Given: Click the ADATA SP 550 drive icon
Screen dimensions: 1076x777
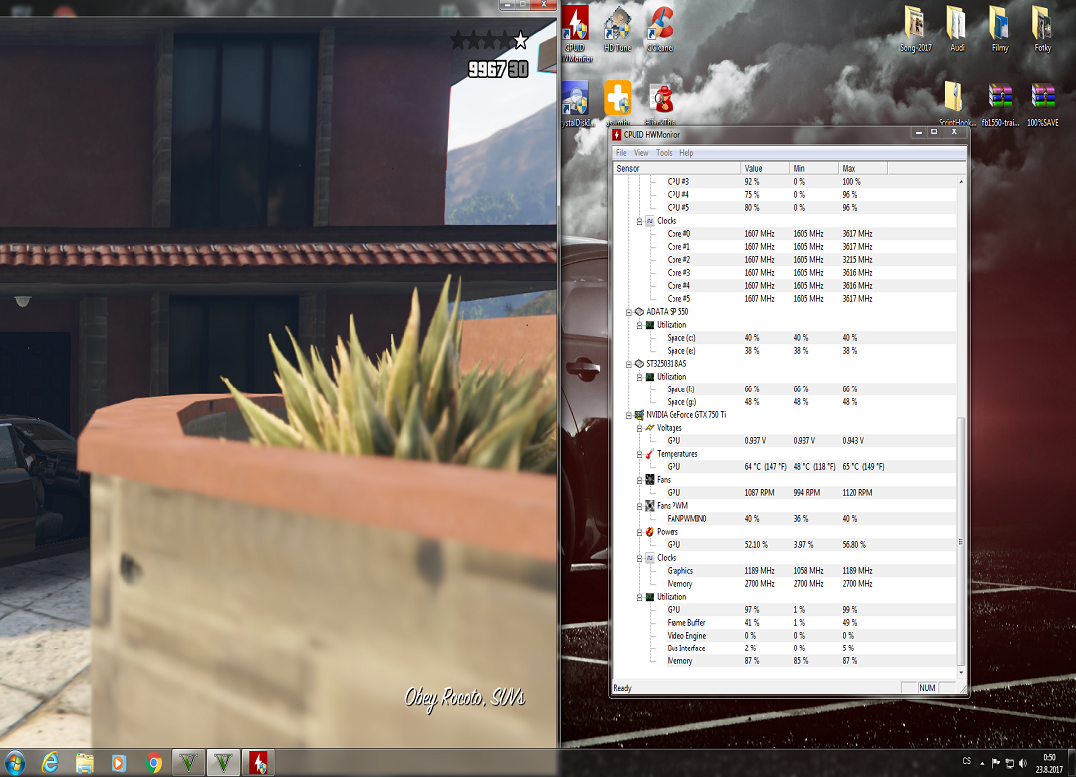Looking at the screenshot, I should tap(639, 312).
